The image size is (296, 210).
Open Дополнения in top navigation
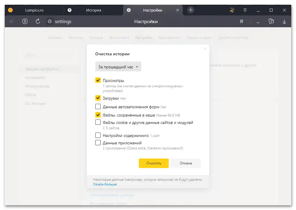(x=119, y=38)
